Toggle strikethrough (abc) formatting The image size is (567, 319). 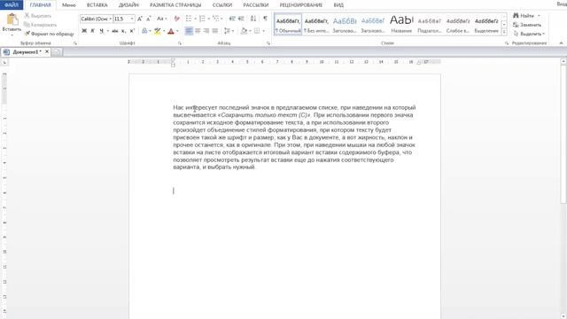(115, 31)
